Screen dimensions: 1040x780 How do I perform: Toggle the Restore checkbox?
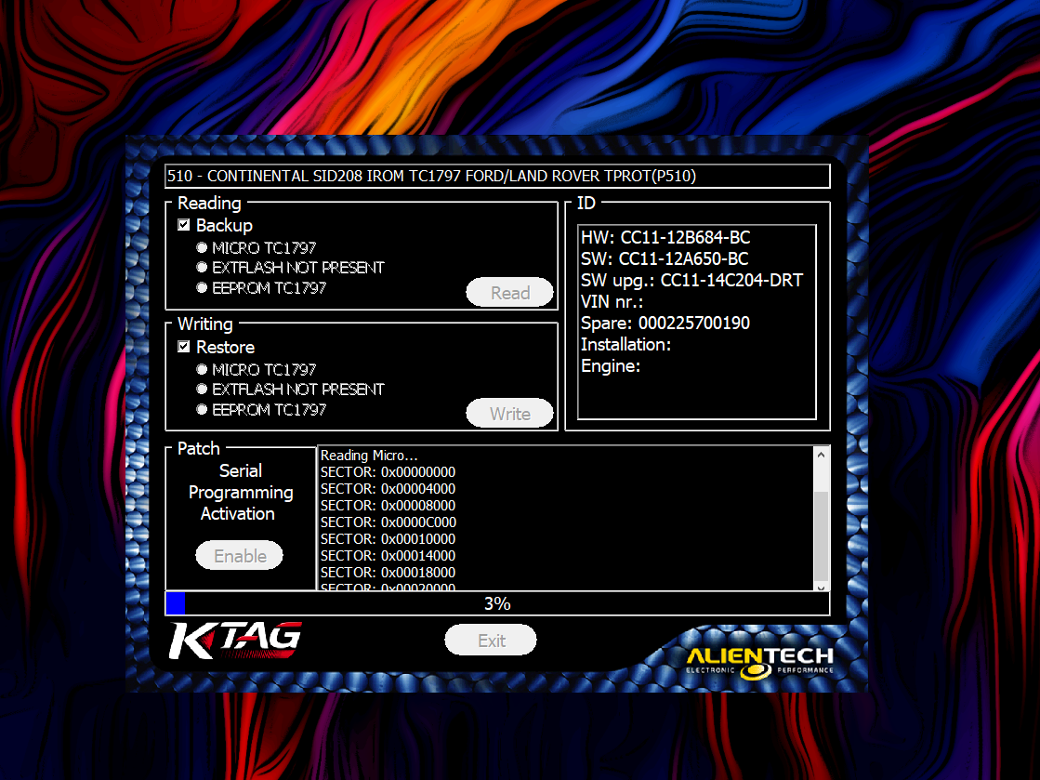click(x=184, y=347)
